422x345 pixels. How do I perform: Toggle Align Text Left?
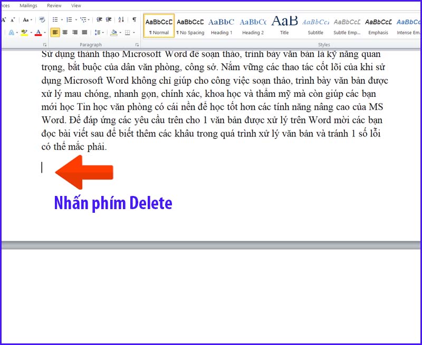(55, 32)
